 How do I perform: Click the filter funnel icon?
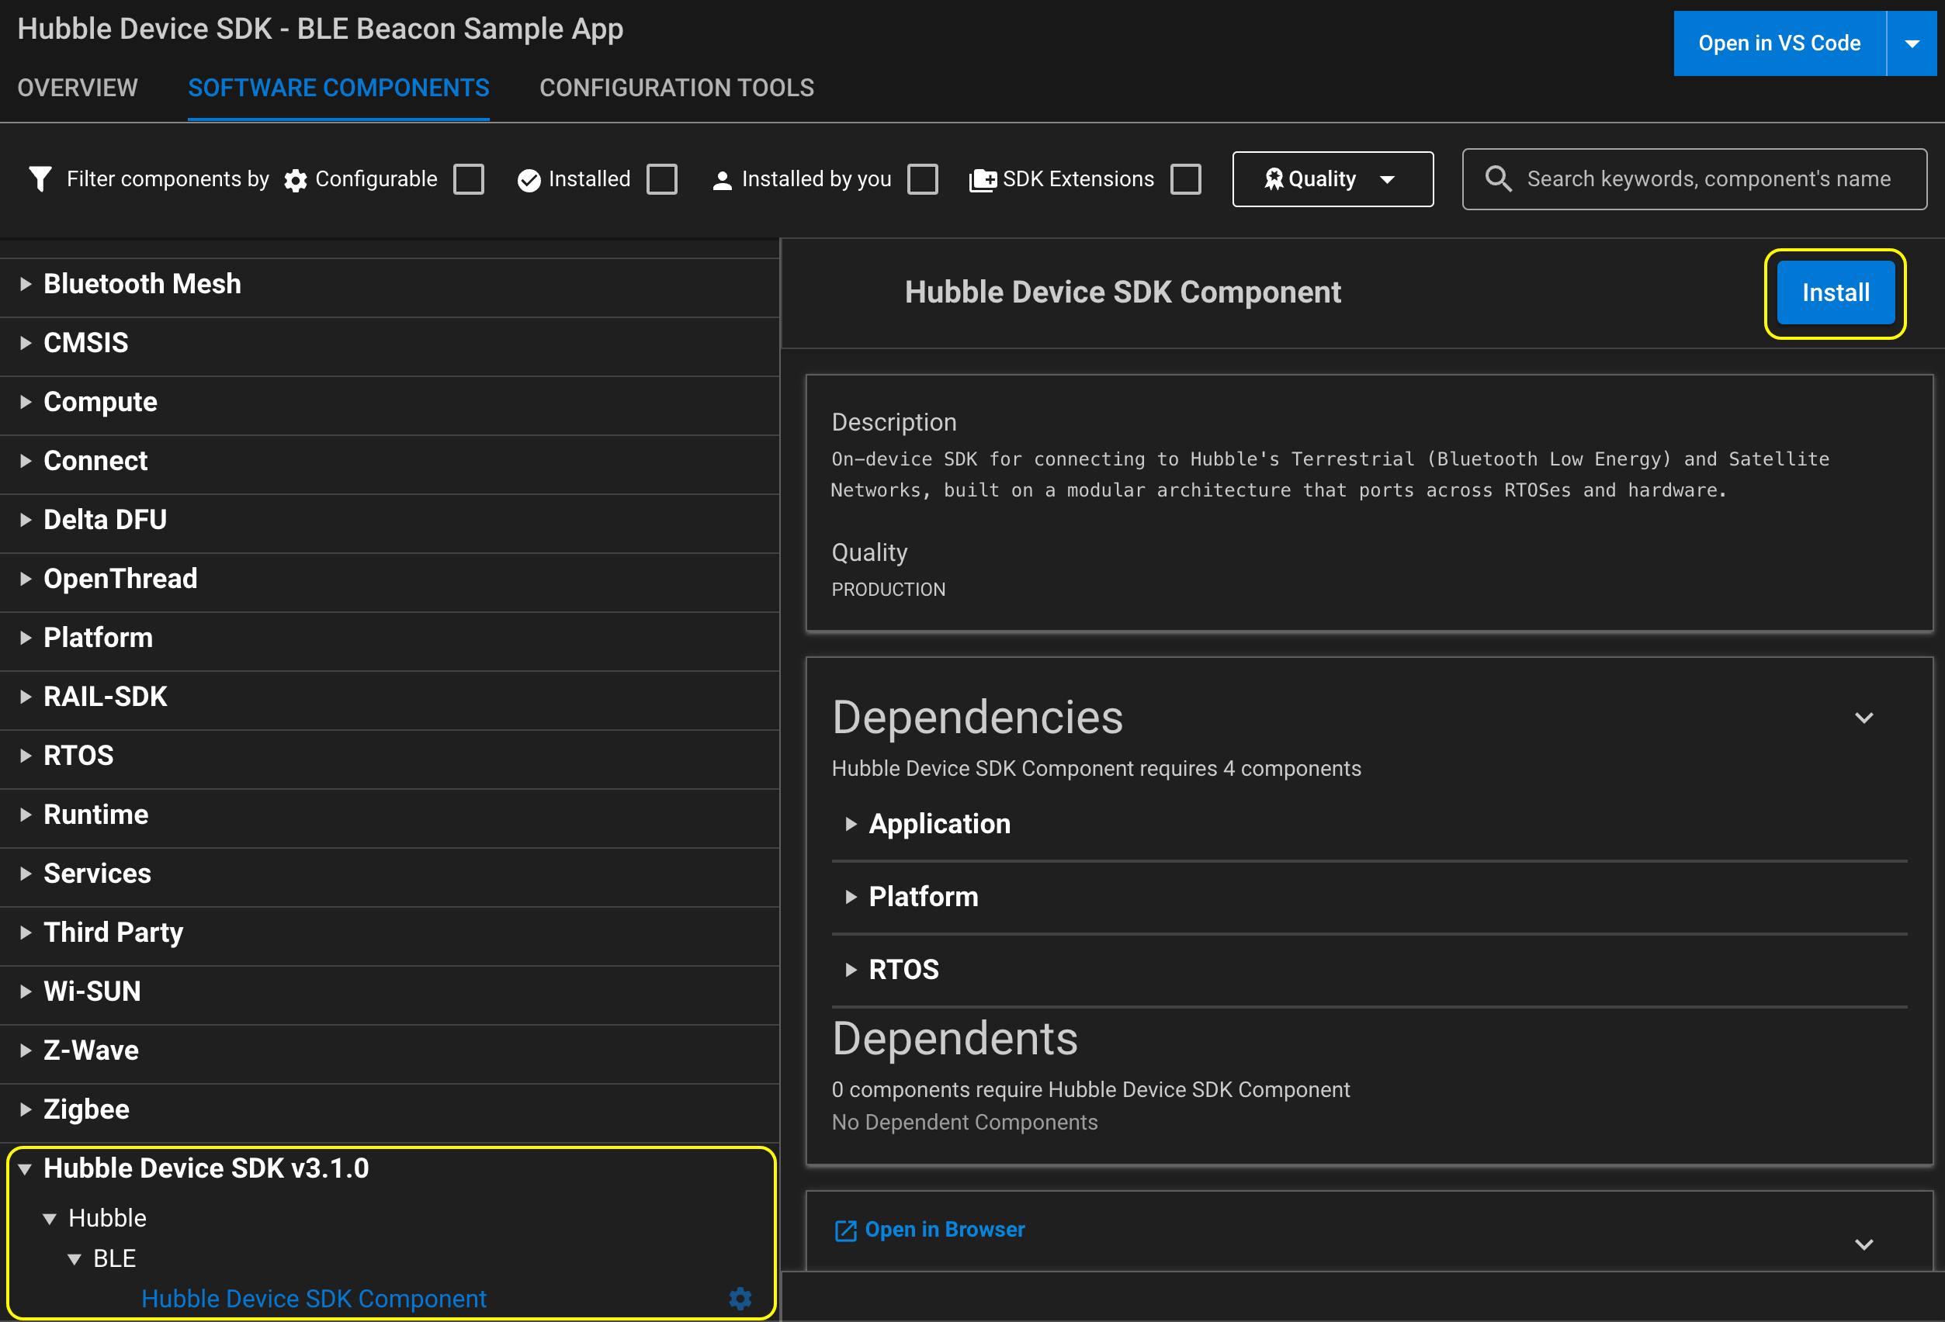pos(40,179)
